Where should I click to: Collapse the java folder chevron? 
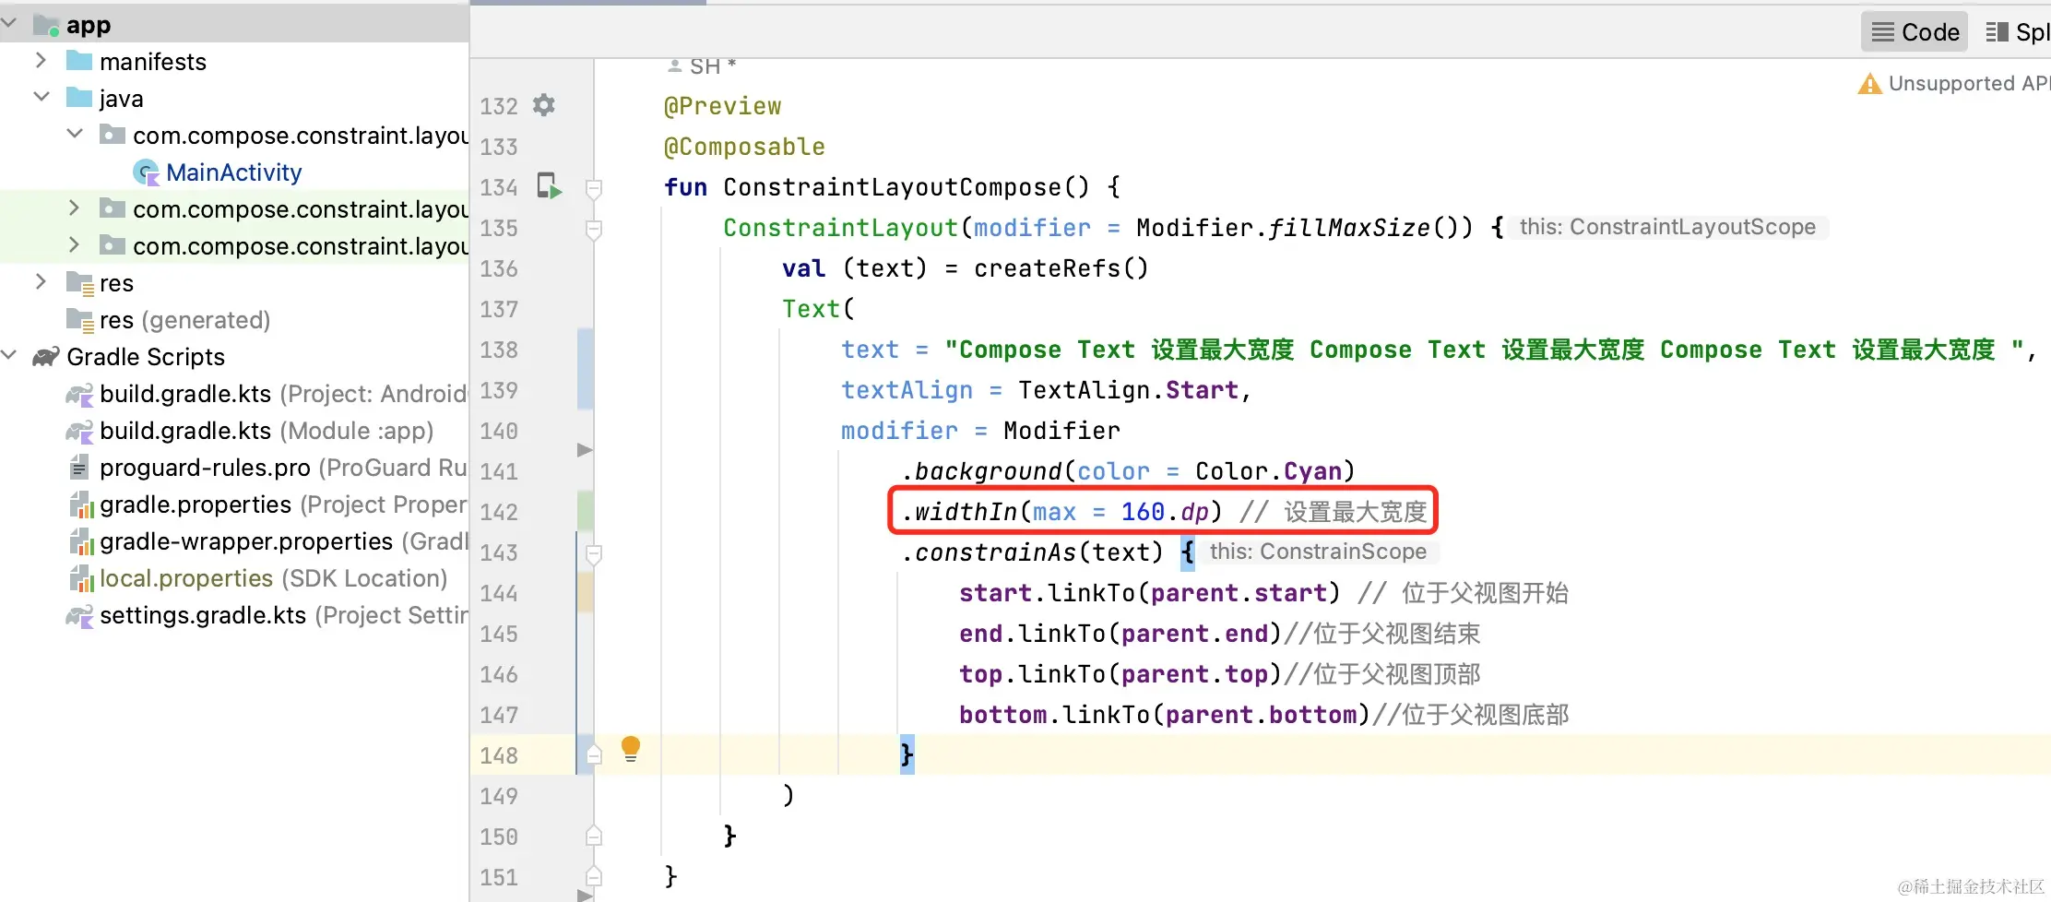pos(41,97)
